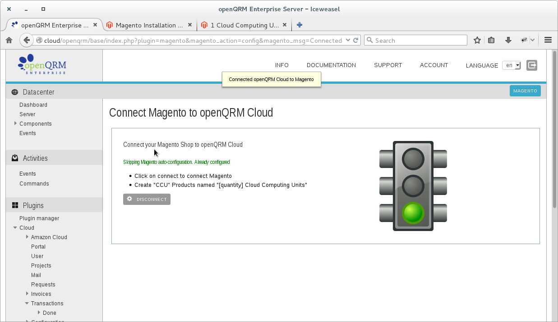Viewport: 558px width, 322px height.
Task: Click the Activities inbox icon
Action: coord(15,158)
